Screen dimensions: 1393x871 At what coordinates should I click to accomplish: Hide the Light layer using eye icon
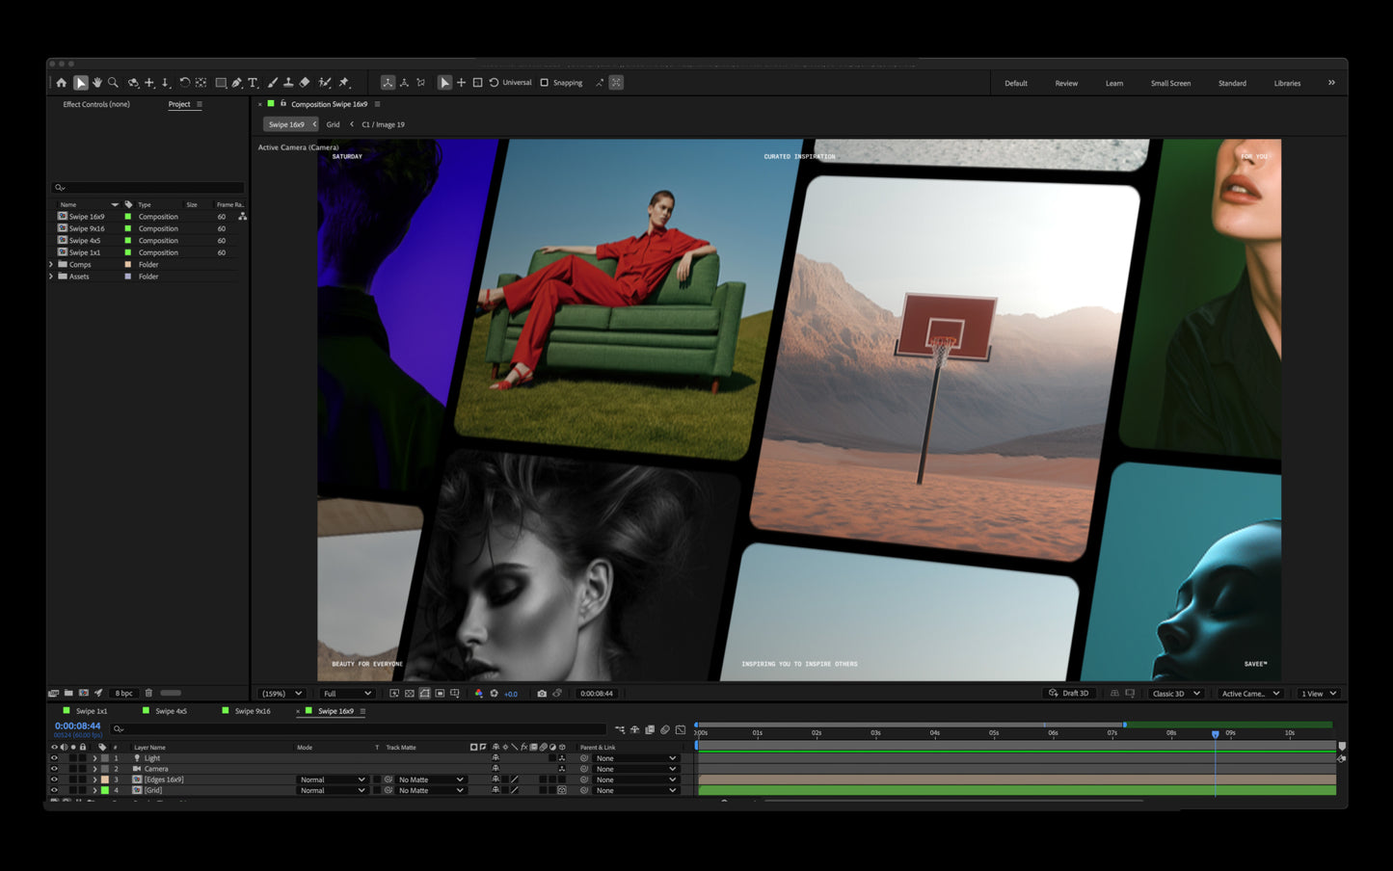coord(54,758)
